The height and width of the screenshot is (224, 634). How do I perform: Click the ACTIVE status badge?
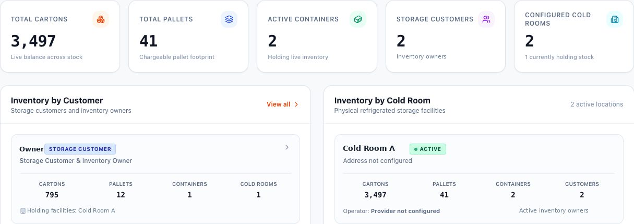(428, 149)
